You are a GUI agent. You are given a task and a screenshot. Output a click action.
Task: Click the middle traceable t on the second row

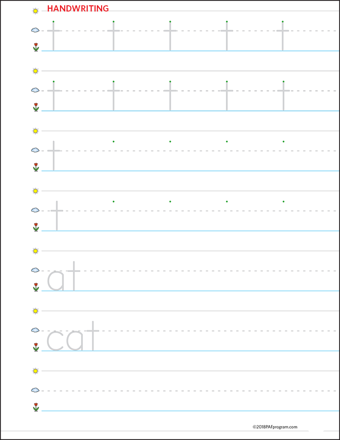coord(170,96)
